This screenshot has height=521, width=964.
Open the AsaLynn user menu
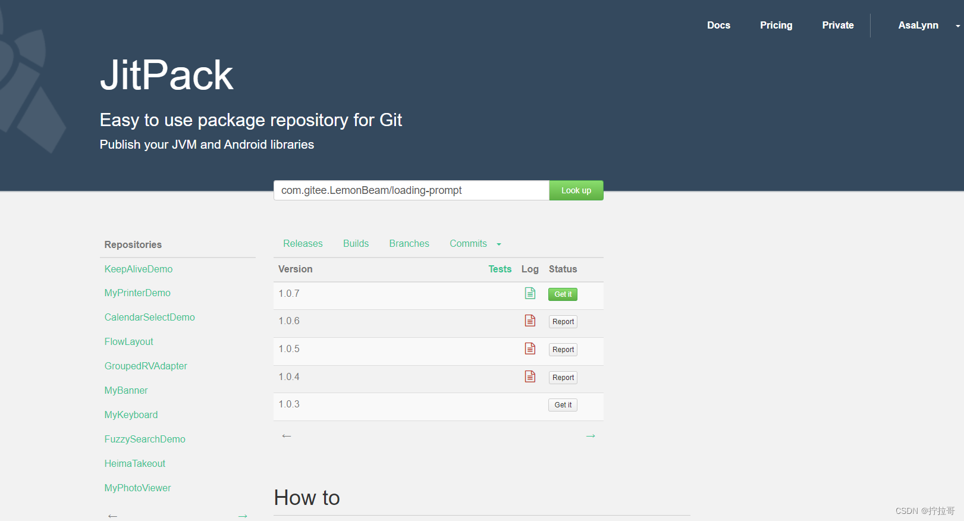[918, 25]
